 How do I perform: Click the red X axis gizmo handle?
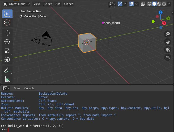point(164,23)
